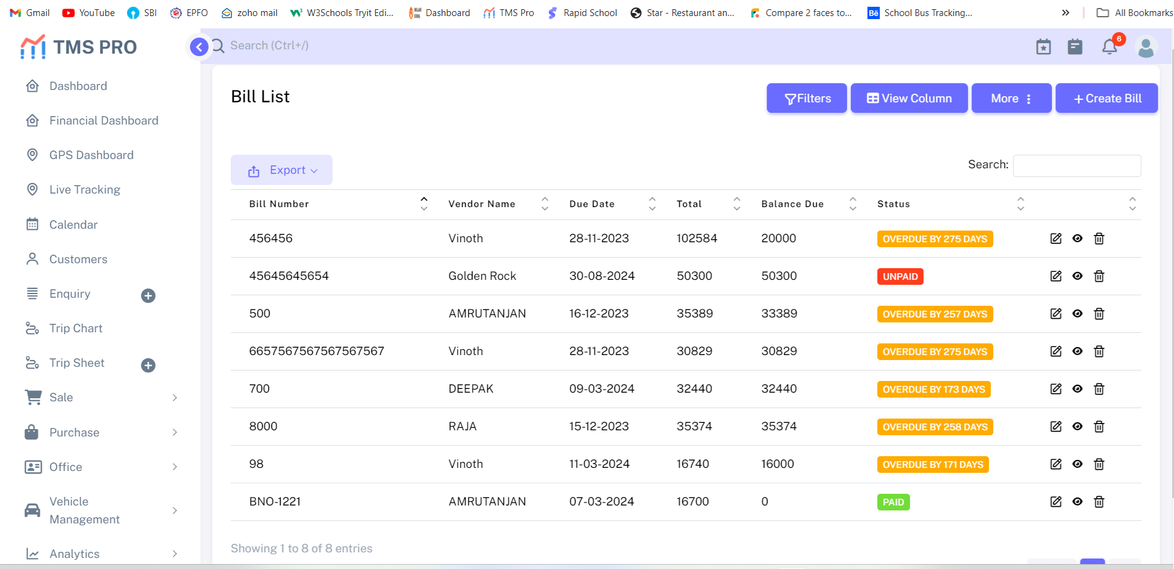Screen dimensions: 1174x569
Task: Delete bill 6657567567567567567
Action: [x=1099, y=351]
